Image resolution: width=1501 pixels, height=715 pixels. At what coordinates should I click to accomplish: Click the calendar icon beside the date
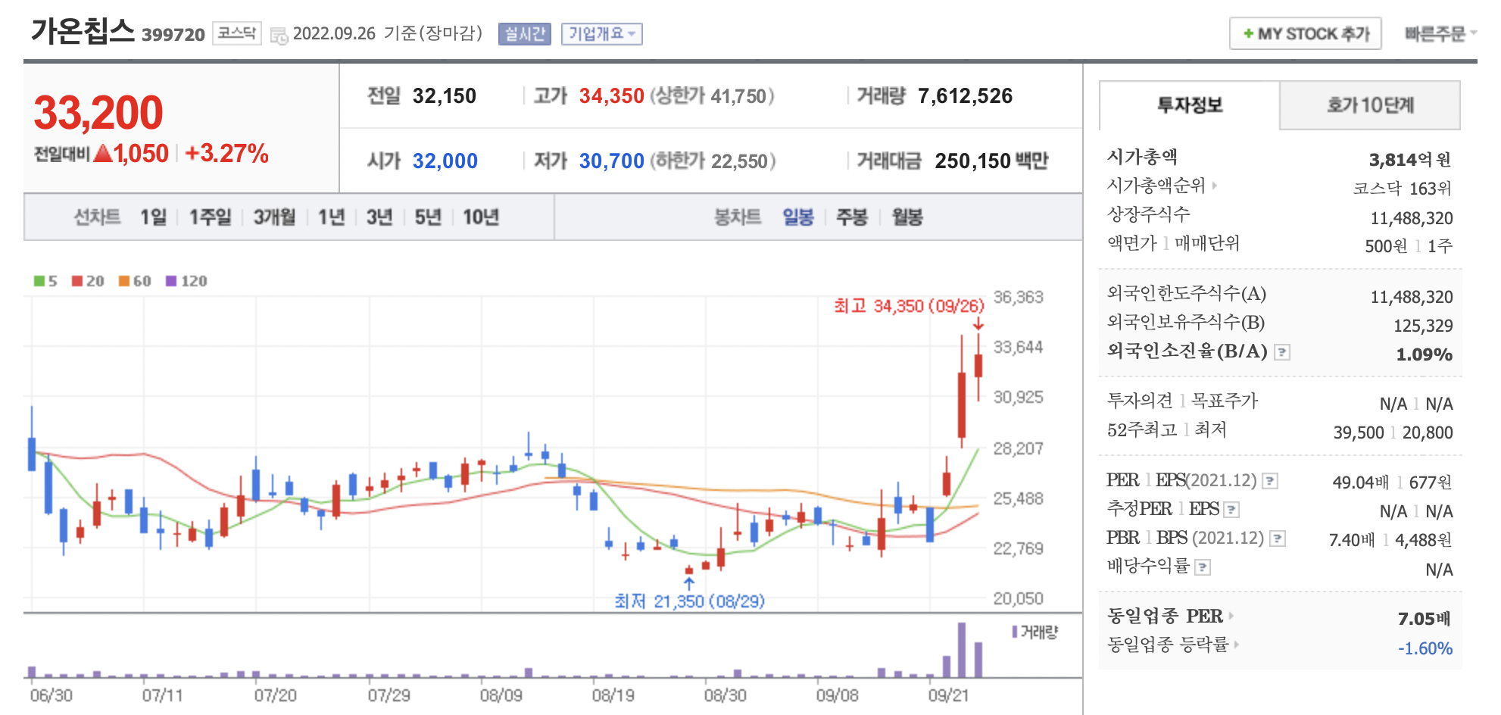279,36
